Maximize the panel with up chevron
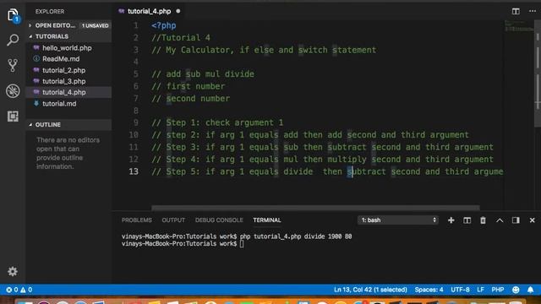 pyautogui.click(x=500, y=220)
